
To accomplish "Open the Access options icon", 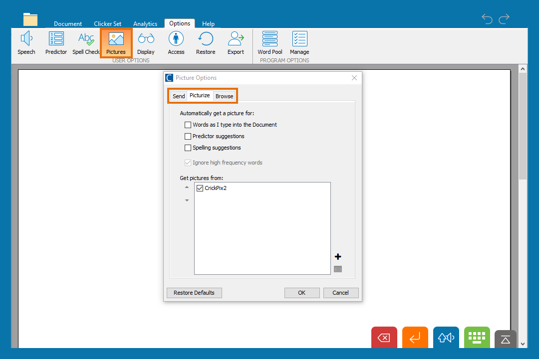I will click(176, 43).
